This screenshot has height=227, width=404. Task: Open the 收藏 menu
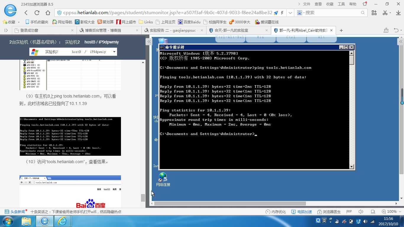[330, 4]
